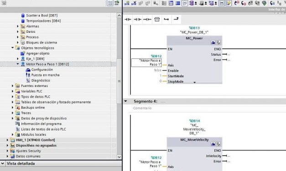
Task: Select Módulos locales item
Action: 34,135
